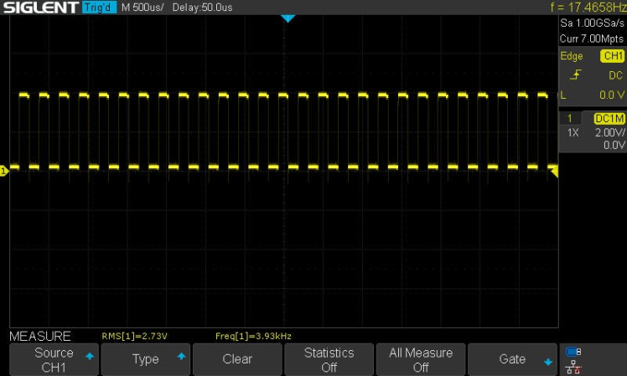Toggle Statistics off setting

329,359
